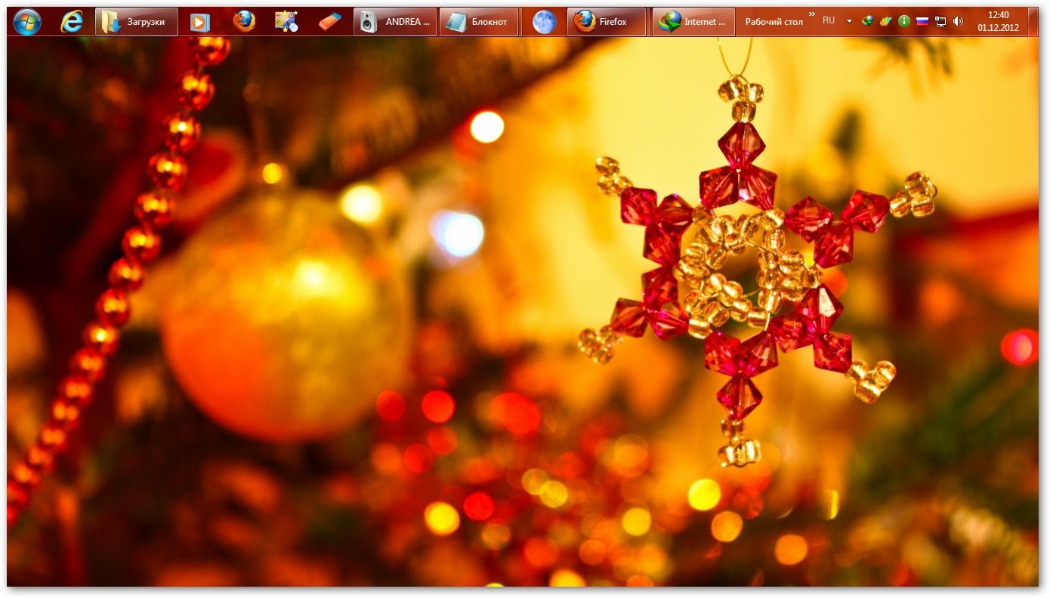Open the Internet Download Manager taskbar window
The image size is (1050, 598).
point(693,22)
